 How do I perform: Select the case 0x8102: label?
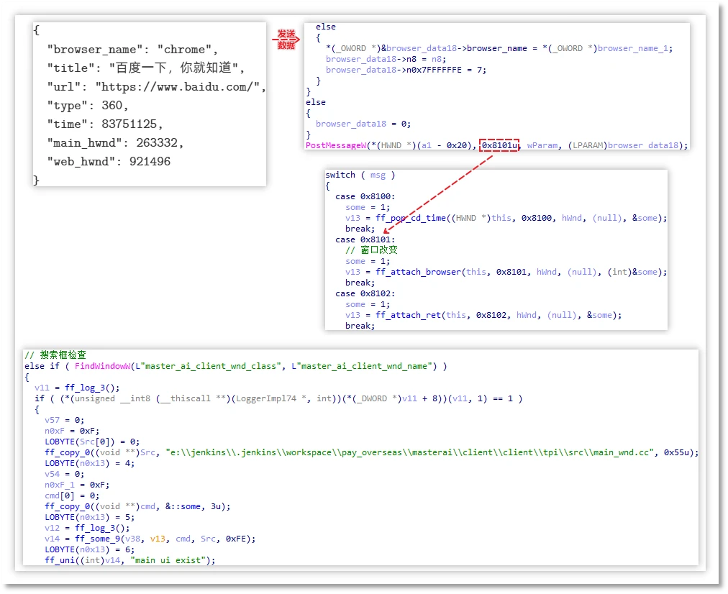pos(365,293)
